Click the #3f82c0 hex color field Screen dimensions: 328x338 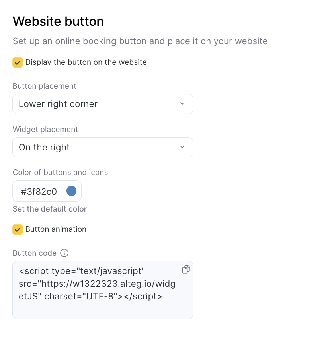[x=39, y=192]
